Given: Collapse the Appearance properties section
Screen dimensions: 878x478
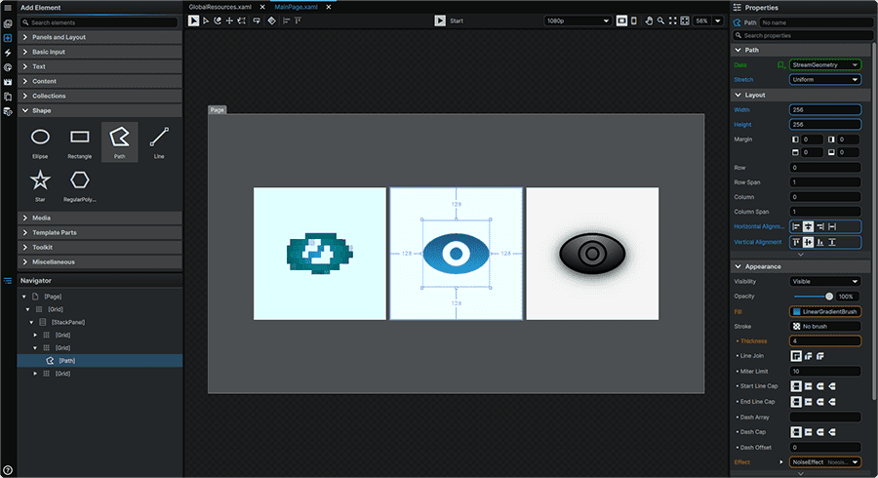Looking at the screenshot, I should tap(738, 267).
